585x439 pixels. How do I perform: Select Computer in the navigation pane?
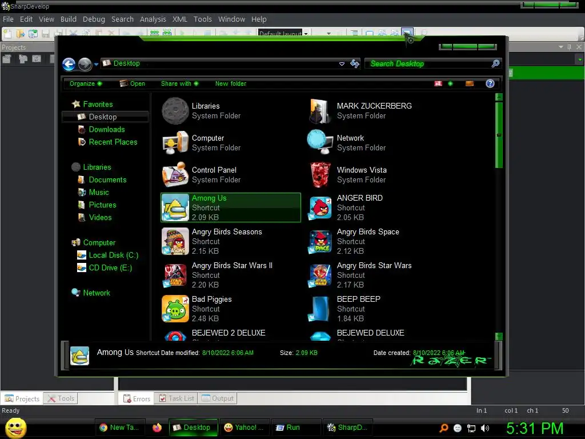99,242
